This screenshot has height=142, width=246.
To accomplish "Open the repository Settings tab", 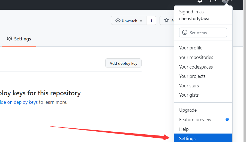I will click(x=19, y=39).
